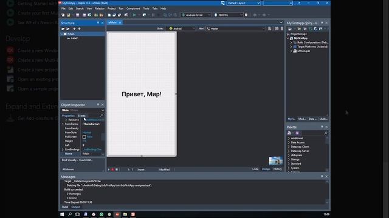389x218 pixels.
Task: Click the purple icon in Palette toolbar
Action: 297,133
